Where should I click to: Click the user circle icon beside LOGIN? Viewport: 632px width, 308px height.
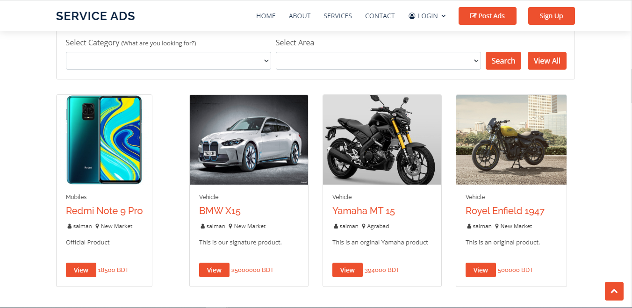pyautogui.click(x=412, y=16)
